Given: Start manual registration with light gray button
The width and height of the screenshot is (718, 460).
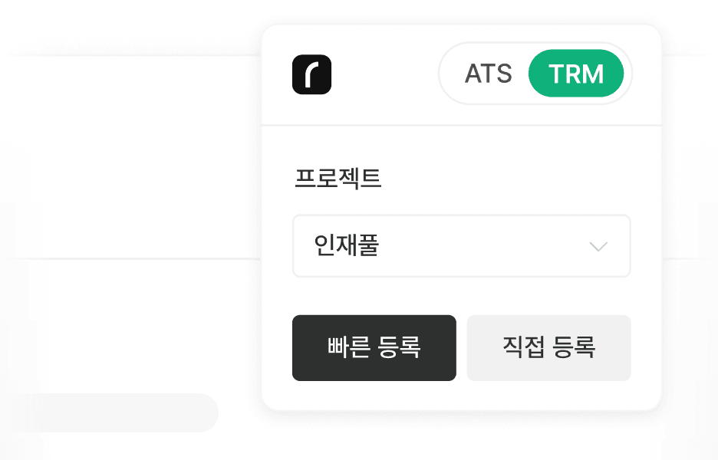Looking at the screenshot, I should (549, 348).
